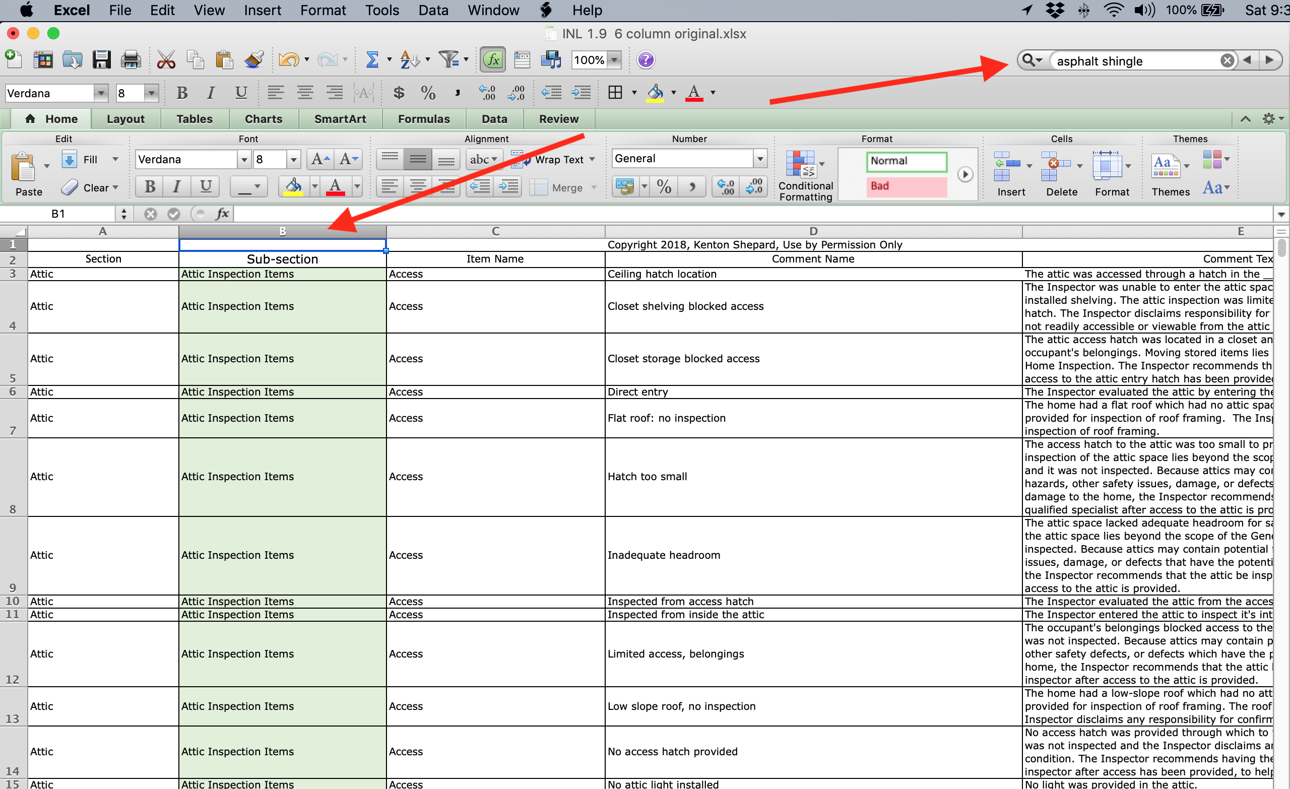Increase font size in ribbon Font group
Screen dimensions: 1290x789
coord(320,159)
